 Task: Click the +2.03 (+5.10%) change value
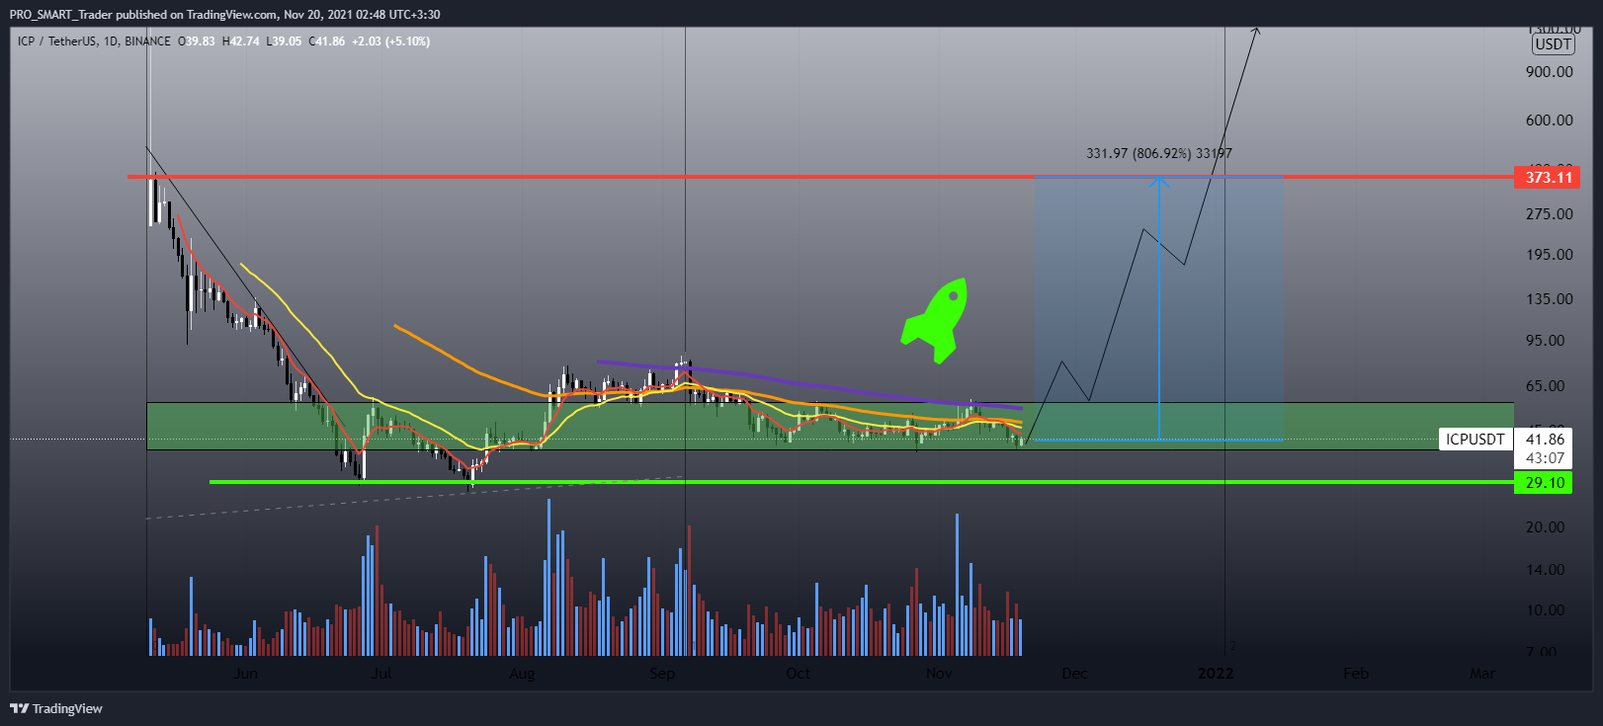[x=390, y=41]
